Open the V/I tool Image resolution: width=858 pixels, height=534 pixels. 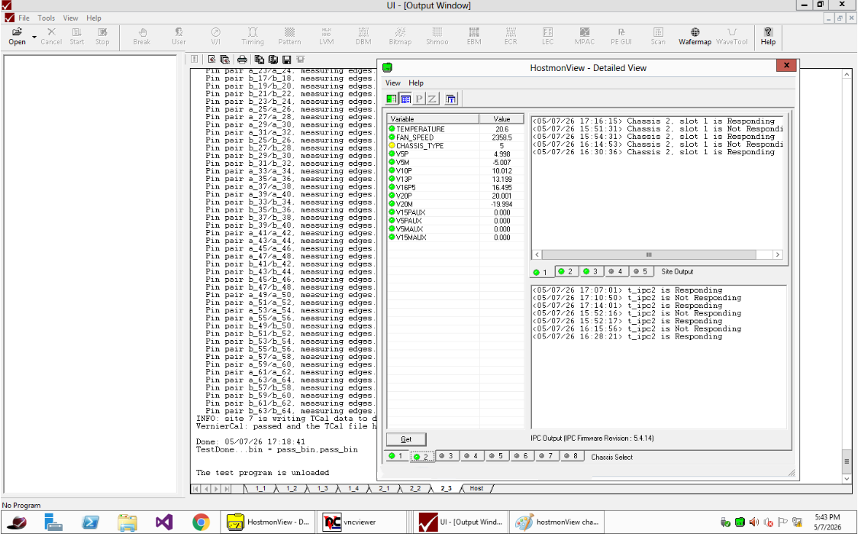pyautogui.click(x=215, y=36)
